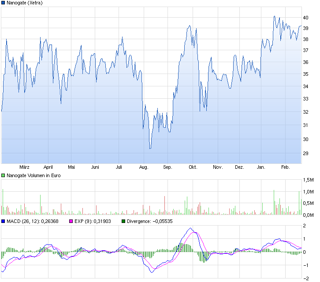Image resolution: width=320 pixels, height=282 pixels.
Task: Click the price axis value 37
Action: (x=305, y=50)
